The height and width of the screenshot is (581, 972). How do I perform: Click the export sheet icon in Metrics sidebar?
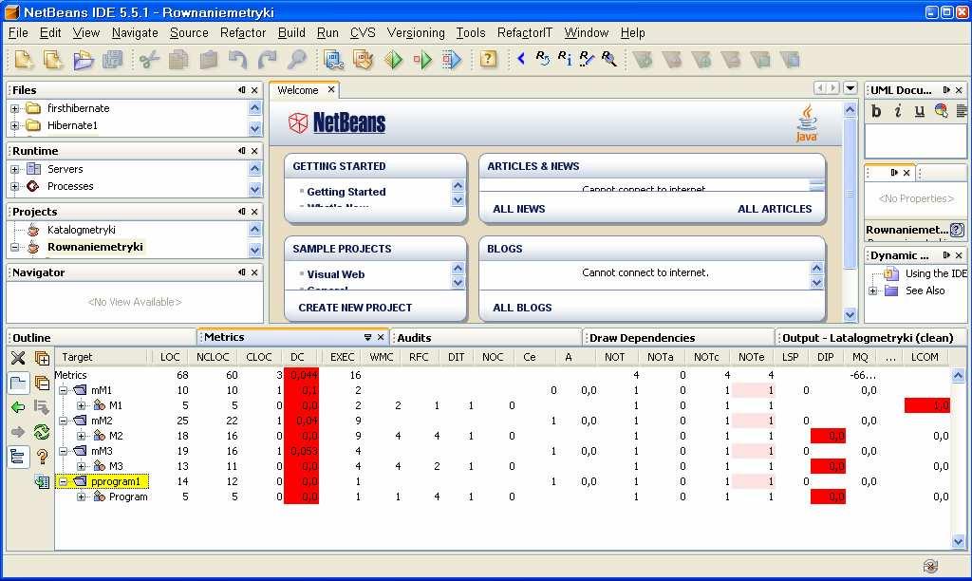pyautogui.click(x=42, y=481)
